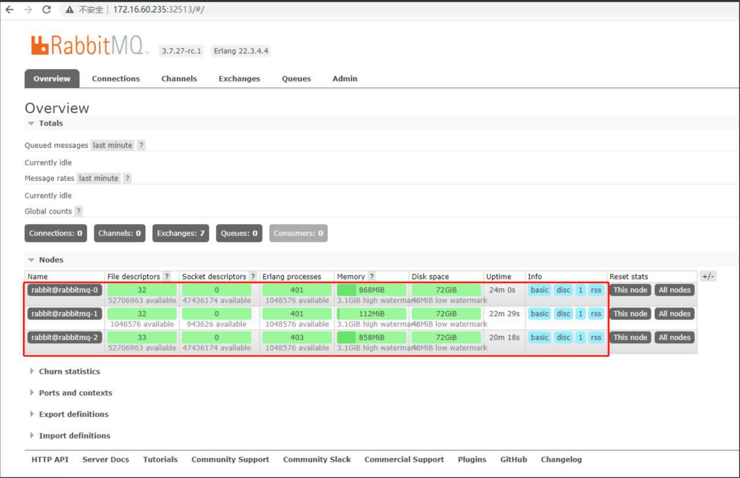The height and width of the screenshot is (478, 740).
Task: Open node rabbit@rabbitmq-0
Action: coord(65,290)
